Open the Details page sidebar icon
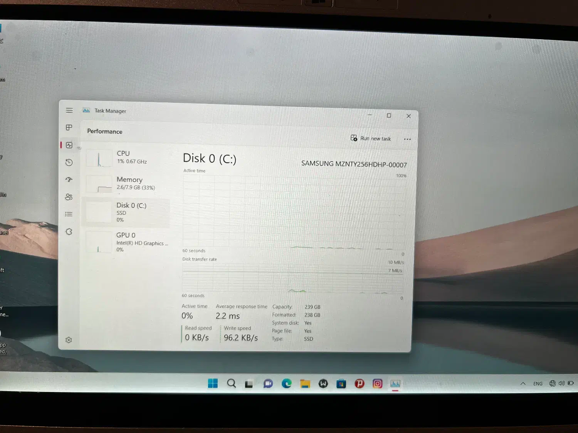 [x=69, y=214]
